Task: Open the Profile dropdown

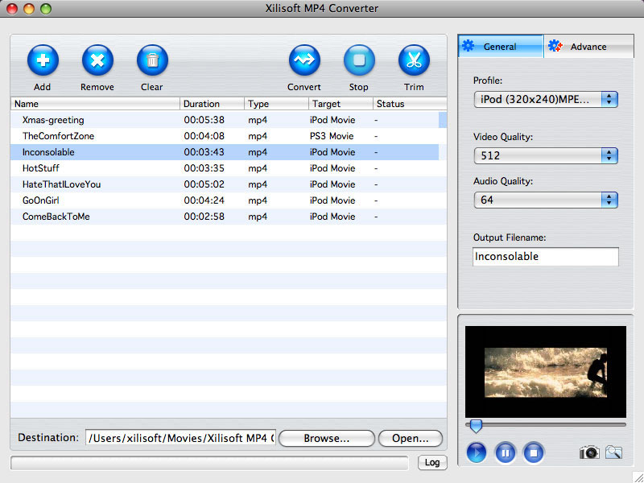Action: pyautogui.click(x=546, y=99)
